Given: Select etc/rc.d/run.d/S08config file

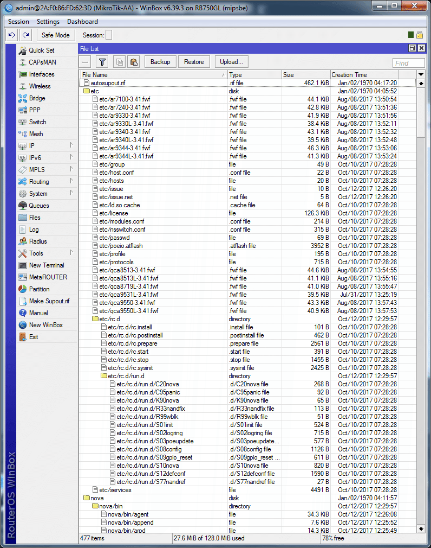Looking at the screenshot, I should (247, 449).
